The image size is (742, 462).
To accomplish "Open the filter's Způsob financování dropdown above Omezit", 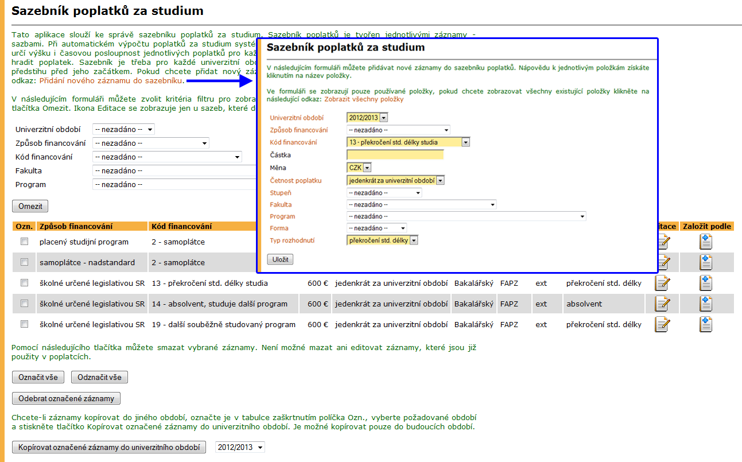I will (x=151, y=143).
